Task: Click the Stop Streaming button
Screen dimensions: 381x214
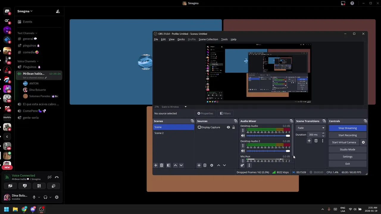Action: click(x=347, y=128)
